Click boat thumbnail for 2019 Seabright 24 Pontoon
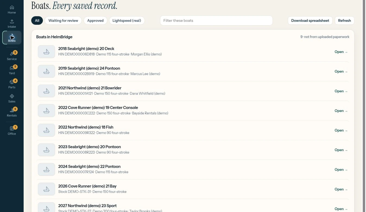This screenshot has width=366, height=212. pos(46,71)
